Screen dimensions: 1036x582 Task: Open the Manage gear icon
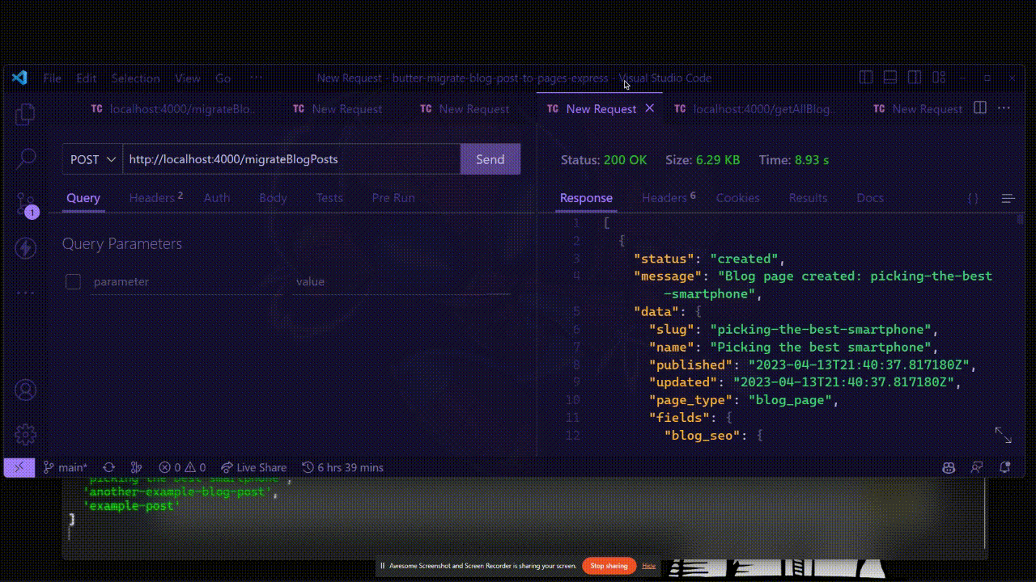tap(25, 434)
